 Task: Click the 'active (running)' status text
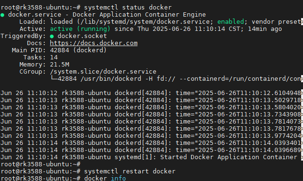click(x=80, y=29)
